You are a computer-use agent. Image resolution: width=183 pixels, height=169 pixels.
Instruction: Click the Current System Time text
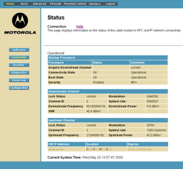85,157
